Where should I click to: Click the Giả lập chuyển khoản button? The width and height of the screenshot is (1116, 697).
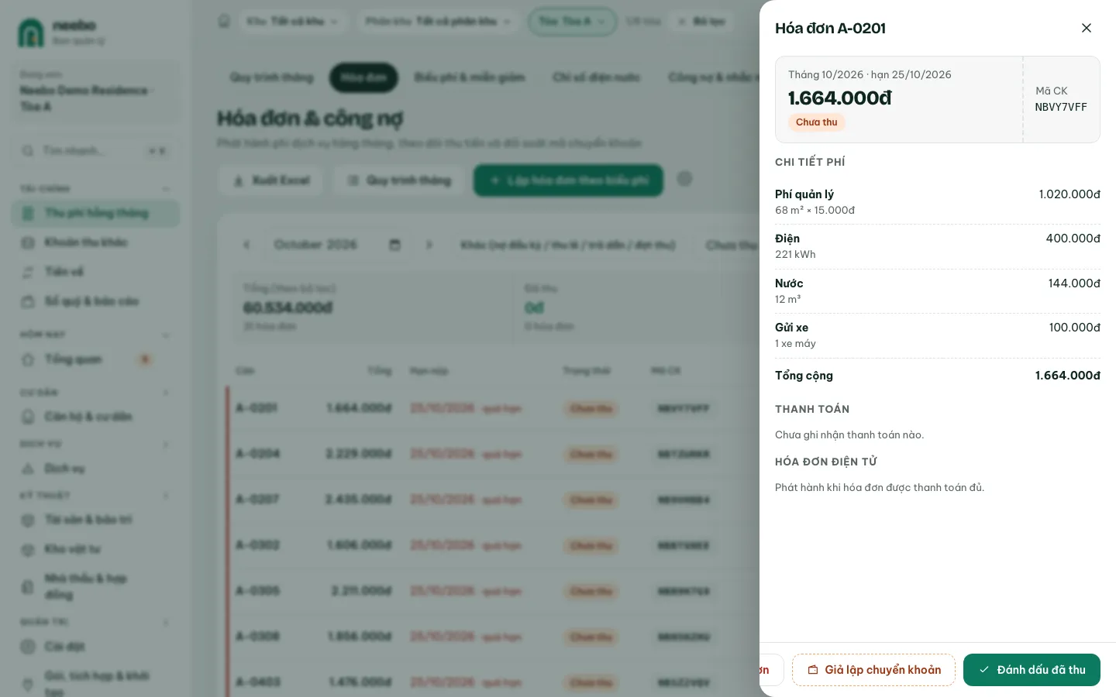pyautogui.click(x=873, y=670)
